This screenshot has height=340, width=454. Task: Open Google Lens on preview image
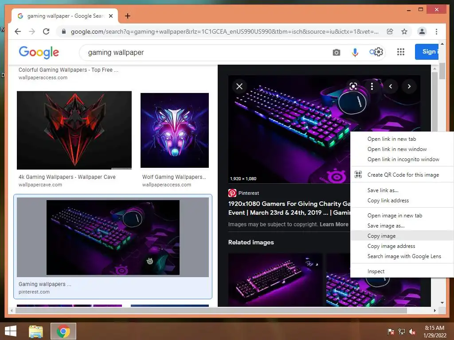click(x=353, y=86)
